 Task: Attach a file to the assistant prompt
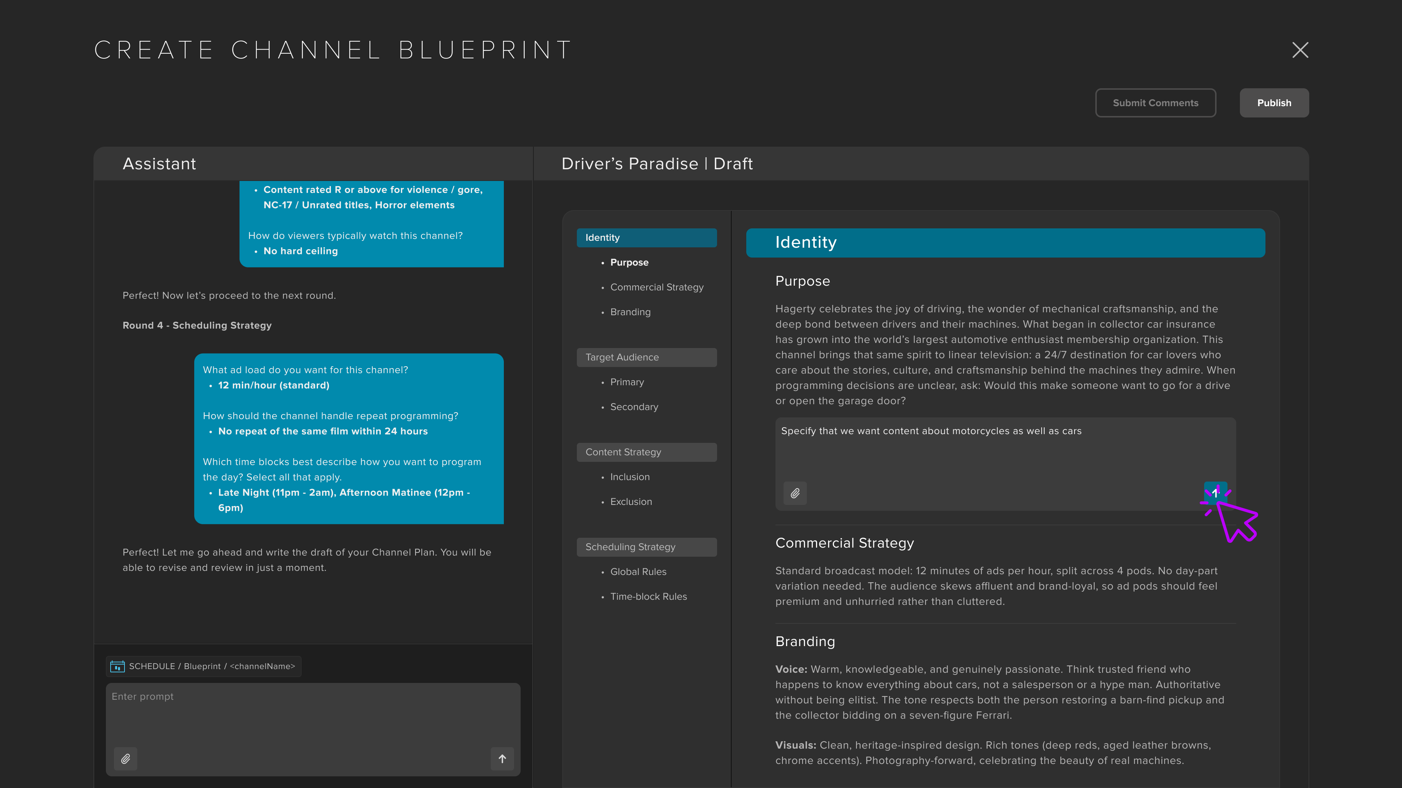(125, 759)
